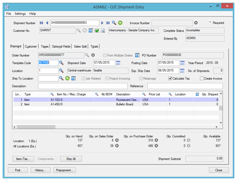This screenshot has height=181, width=237.
Task: Uncheck the Calculate Tax checkbox
Action: tap(170, 79)
